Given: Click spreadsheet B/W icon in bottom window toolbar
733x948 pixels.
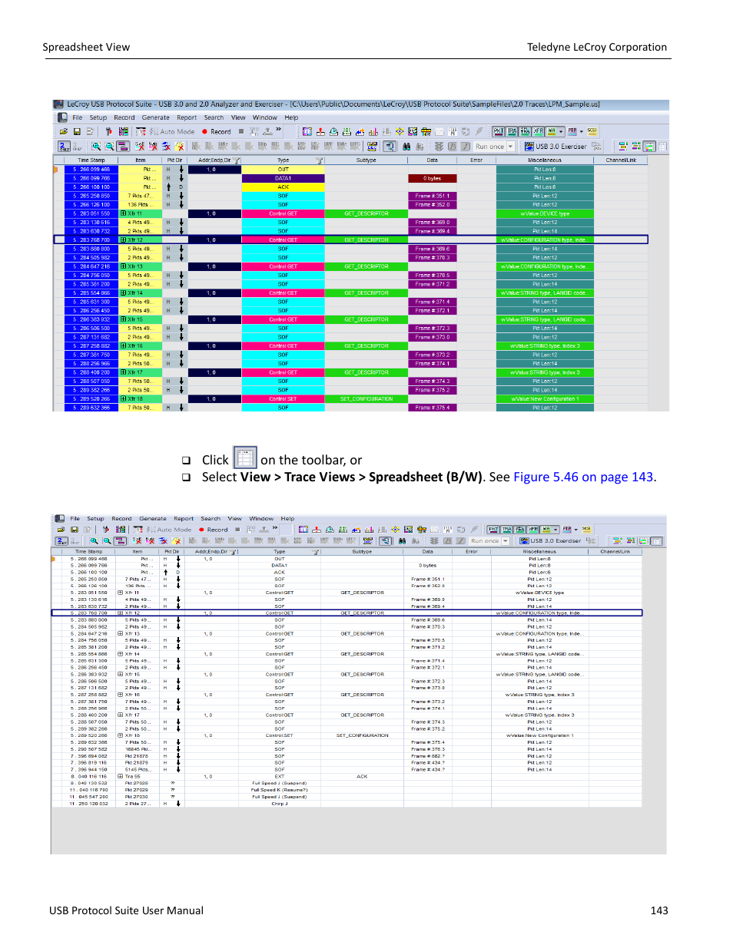Looking at the screenshot, I should (x=657, y=541).
